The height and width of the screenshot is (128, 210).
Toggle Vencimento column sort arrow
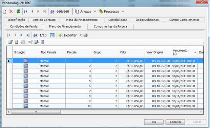point(195,53)
